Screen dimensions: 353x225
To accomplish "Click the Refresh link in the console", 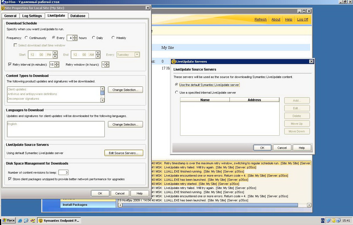I will pyautogui.click(x=261, y=20).
